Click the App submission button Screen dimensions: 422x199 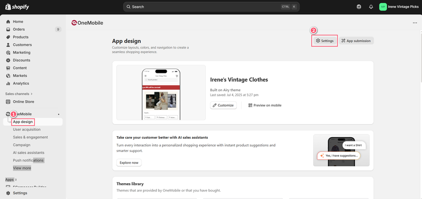click(x=356, y=41)
